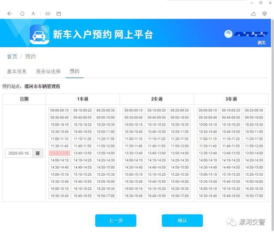Go to 首页 breadcrumb link
Image resolution: width=274 pixels, height=234 pixels.
point(12,56)
